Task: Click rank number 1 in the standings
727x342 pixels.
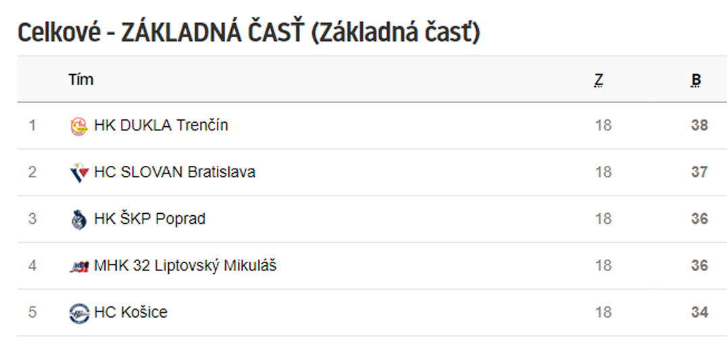Action: (x=32, y=125)
